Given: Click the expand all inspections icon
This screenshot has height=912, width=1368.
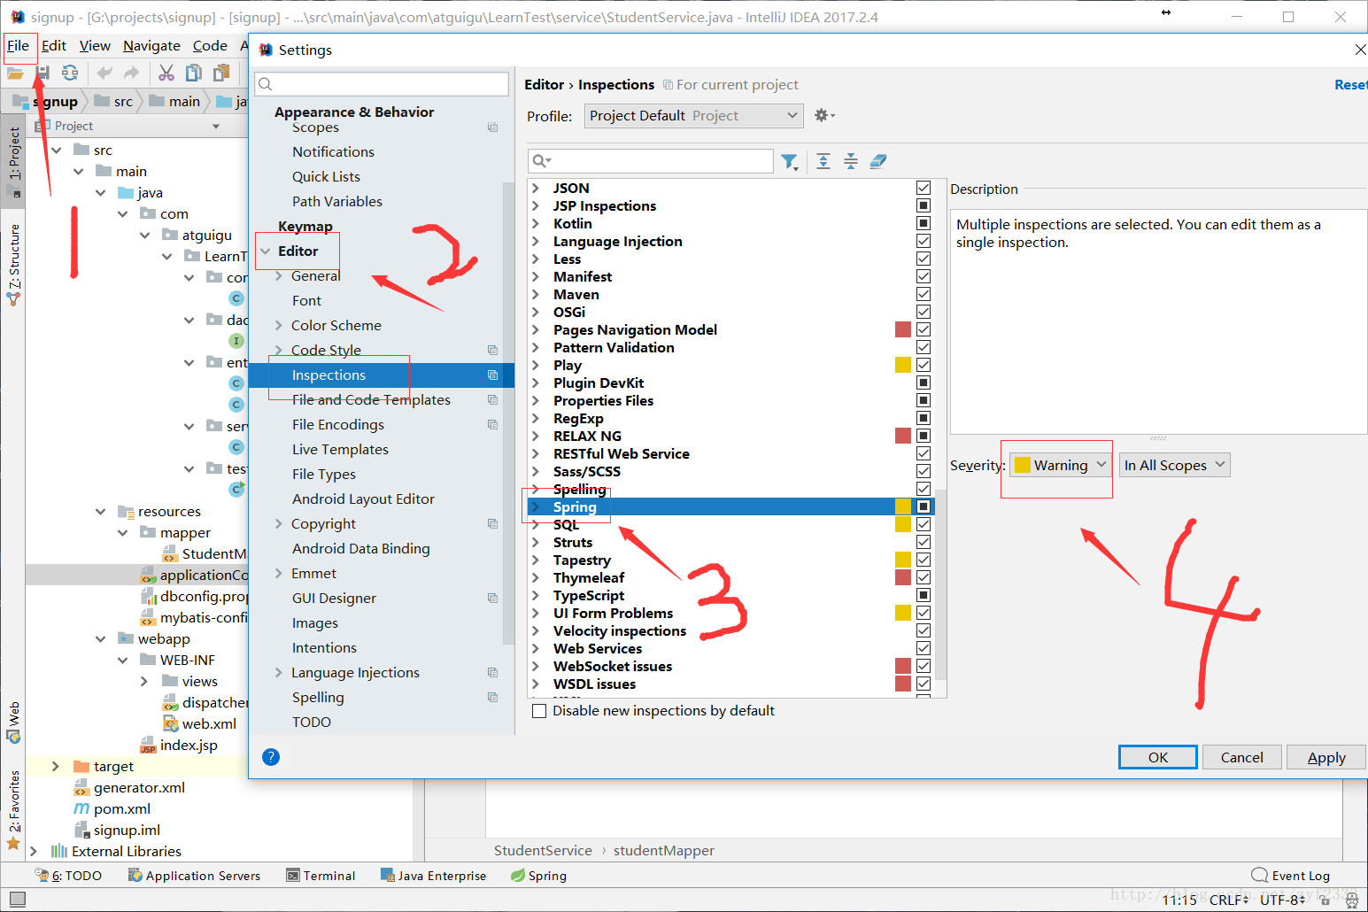Looking at the screenshot, I should tap(823, 161).
